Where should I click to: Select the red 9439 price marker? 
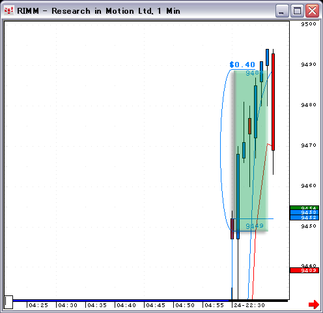coord(304,271)
